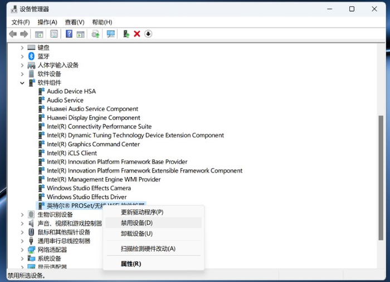Select Intel(R) Dynamic Tuning Technology Device Extension Component
The height and width of the screenshot is (282, 390).
pyautogui.click(x=135, y=135)
